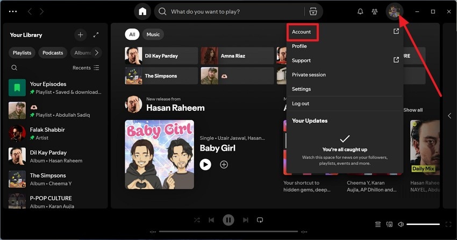This screenshot has width=457, height=240.
Task: Click the search input field
Action: click(x=236, y=12)
